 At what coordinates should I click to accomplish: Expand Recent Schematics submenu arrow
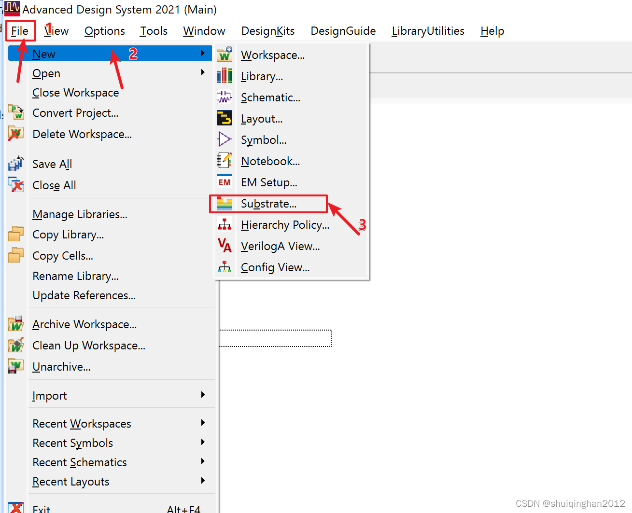pos(203,461)
